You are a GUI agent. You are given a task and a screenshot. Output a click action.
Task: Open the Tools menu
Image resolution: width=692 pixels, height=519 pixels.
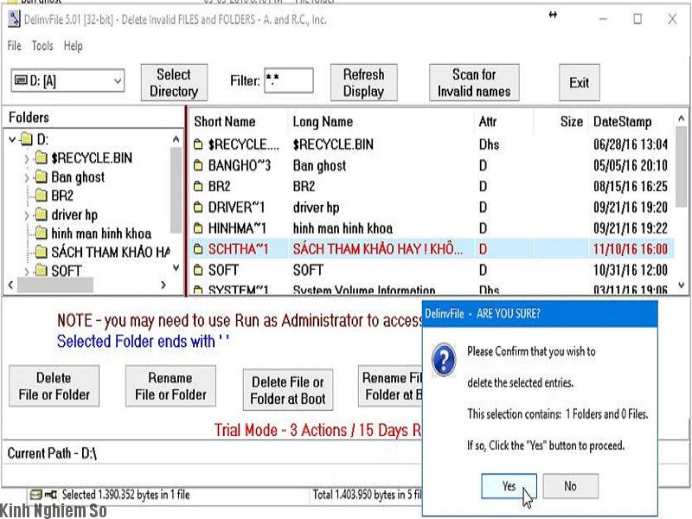[x=42, y=46]
